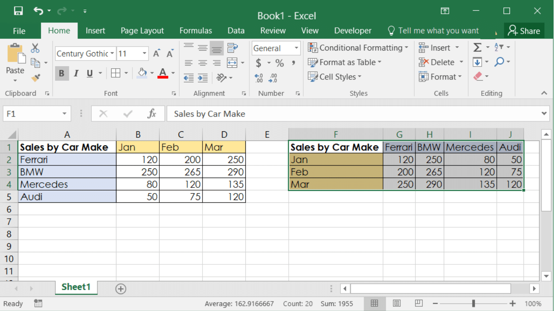
Task: Click the Cut scissors icon
Action: click(35, 48)
